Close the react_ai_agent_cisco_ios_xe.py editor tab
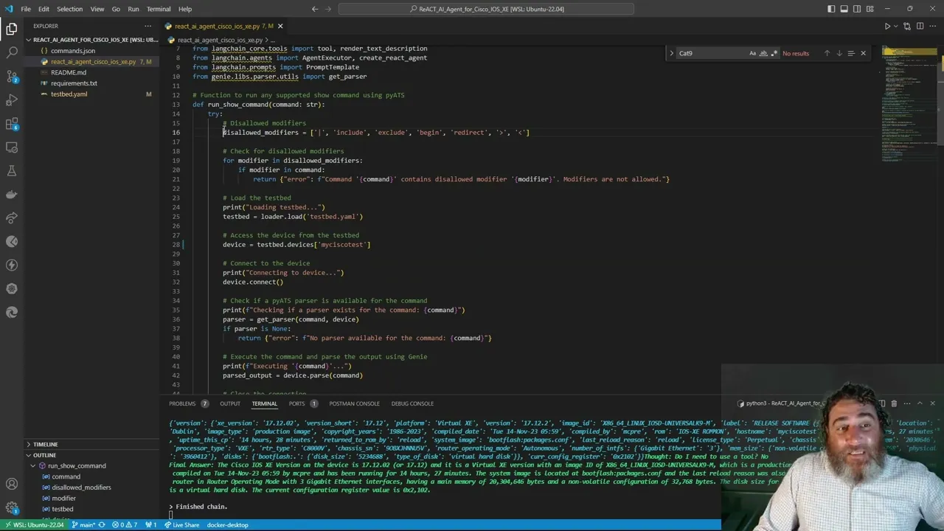The width and height of the screenshot is (944, 531). point(280,27)
